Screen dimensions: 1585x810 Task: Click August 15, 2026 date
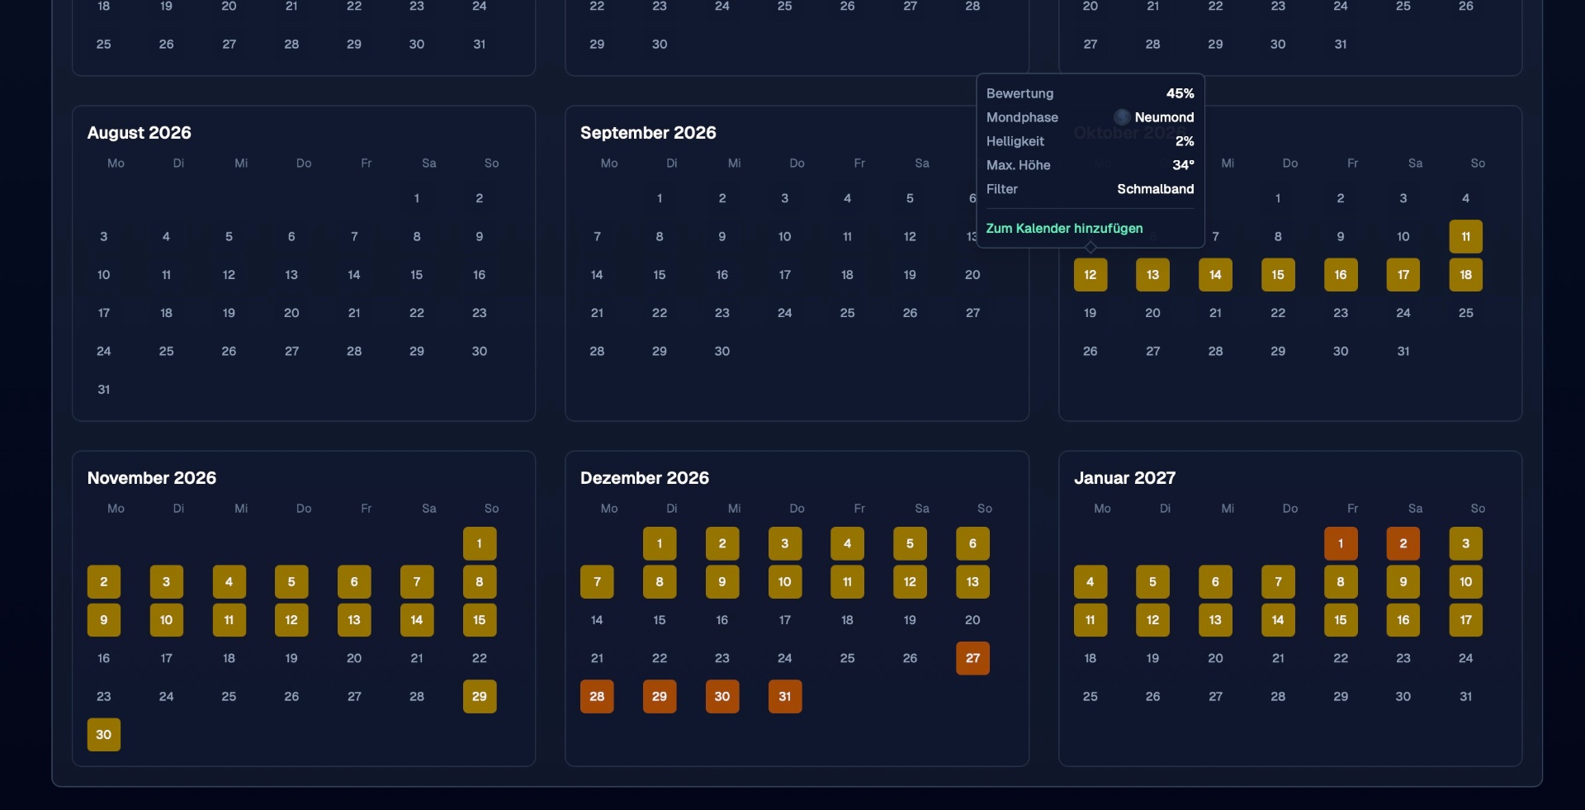[x=417, y=275]
